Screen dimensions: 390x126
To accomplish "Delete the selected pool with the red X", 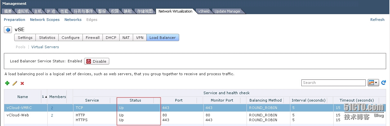I will pos(22,83).
